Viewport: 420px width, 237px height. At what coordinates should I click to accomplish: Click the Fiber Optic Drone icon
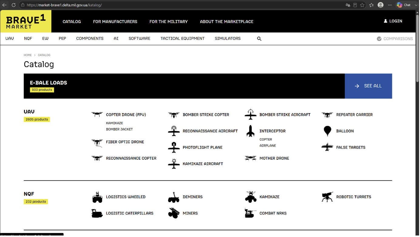[x=97, y=143]
